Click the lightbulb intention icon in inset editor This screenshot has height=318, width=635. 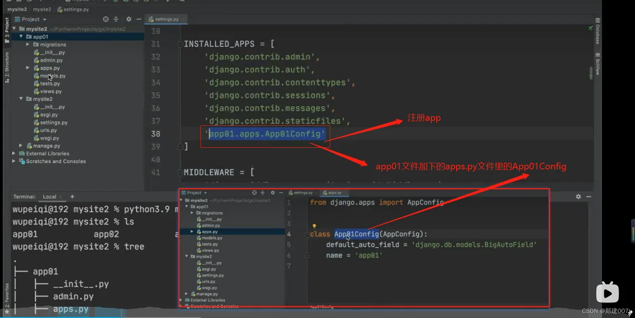click(314, 226)
